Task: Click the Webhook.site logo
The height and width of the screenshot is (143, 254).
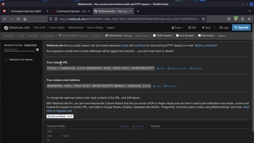Action: (17, 28)
